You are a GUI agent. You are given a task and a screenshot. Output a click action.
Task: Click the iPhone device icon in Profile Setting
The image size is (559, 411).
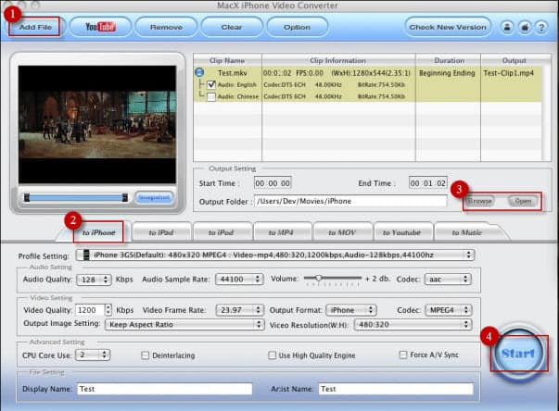click(x=86, y=255)
